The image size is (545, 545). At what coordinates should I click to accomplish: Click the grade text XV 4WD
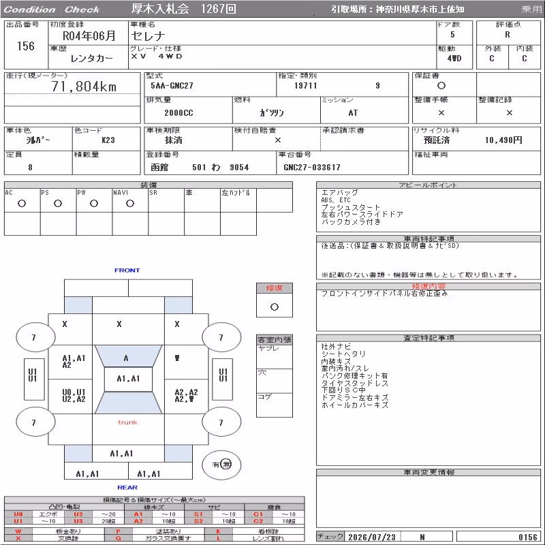(x=157, y=57)
